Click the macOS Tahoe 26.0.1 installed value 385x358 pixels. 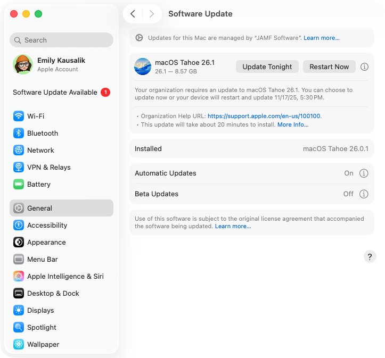(x=335, y=148)
